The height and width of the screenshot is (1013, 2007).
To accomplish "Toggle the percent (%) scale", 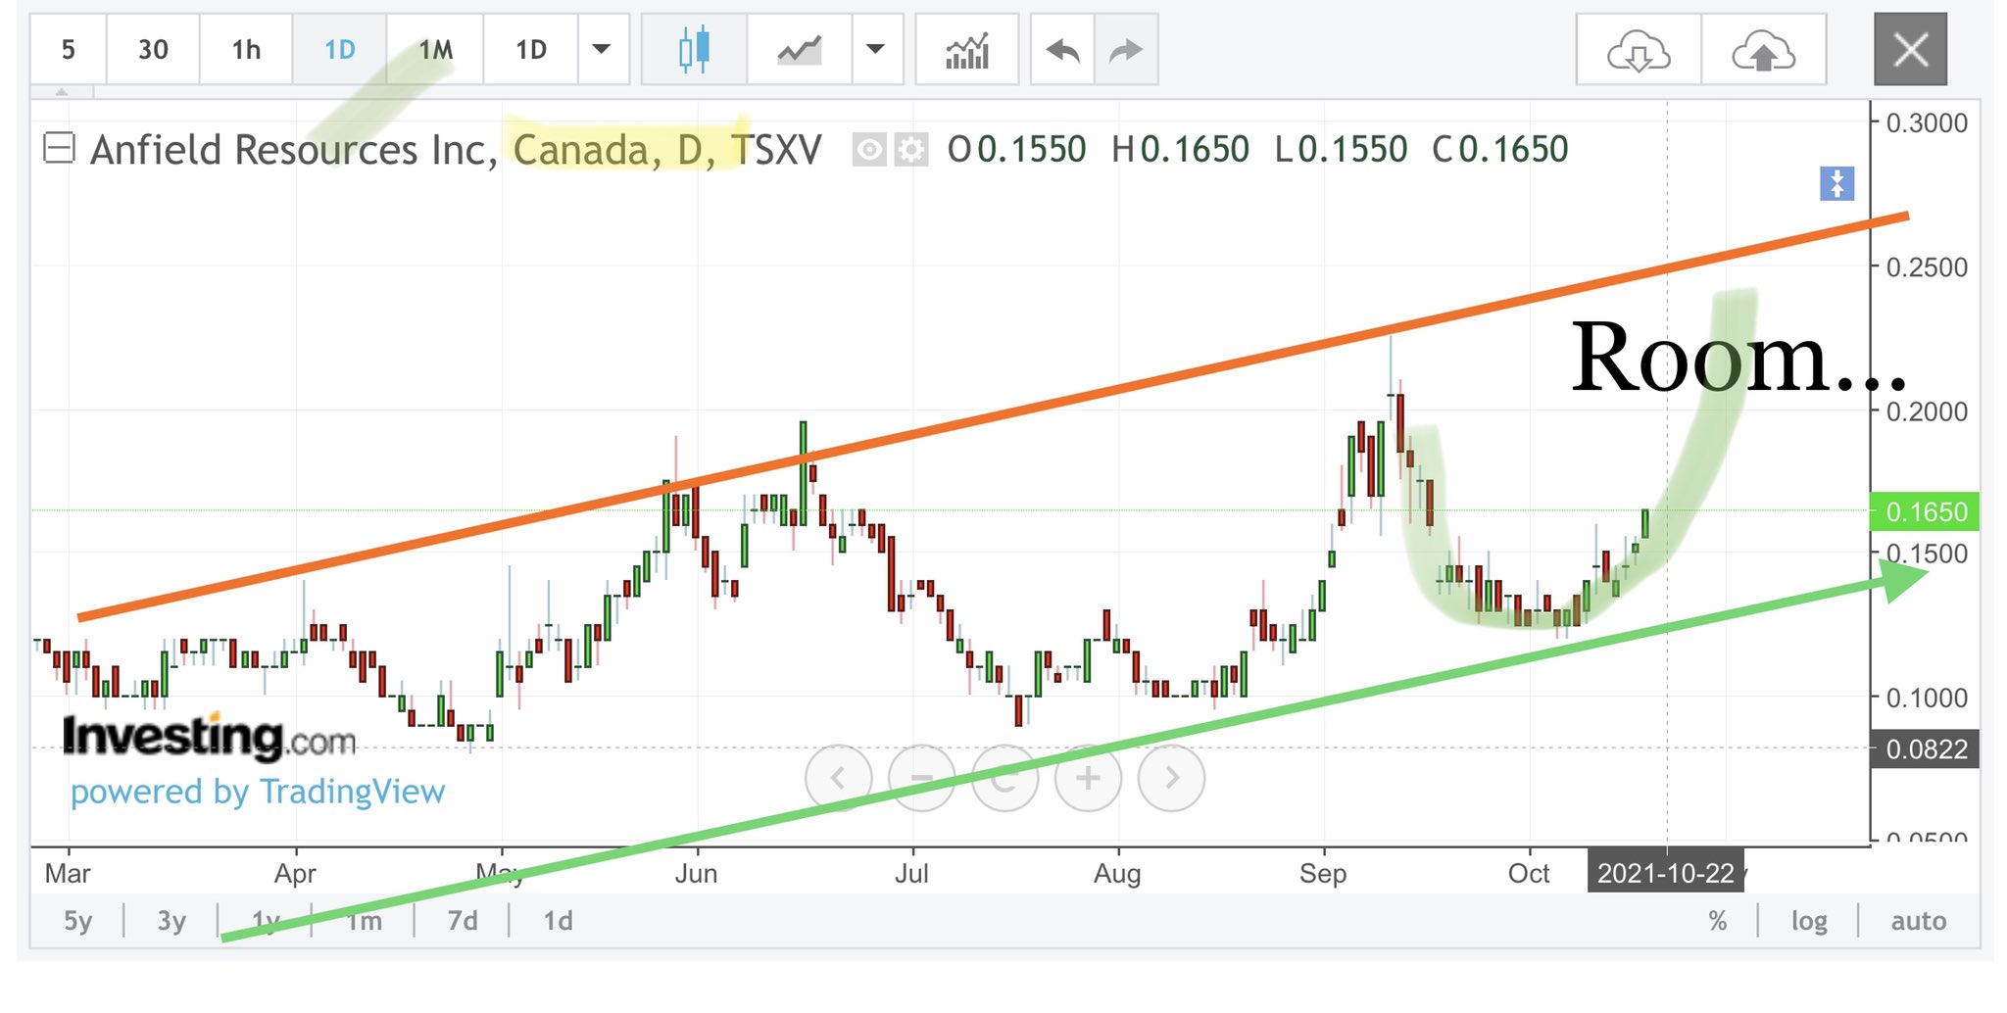I will 1717,921.
